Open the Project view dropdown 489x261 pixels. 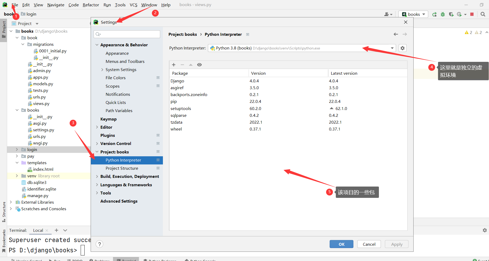point(37,24)
